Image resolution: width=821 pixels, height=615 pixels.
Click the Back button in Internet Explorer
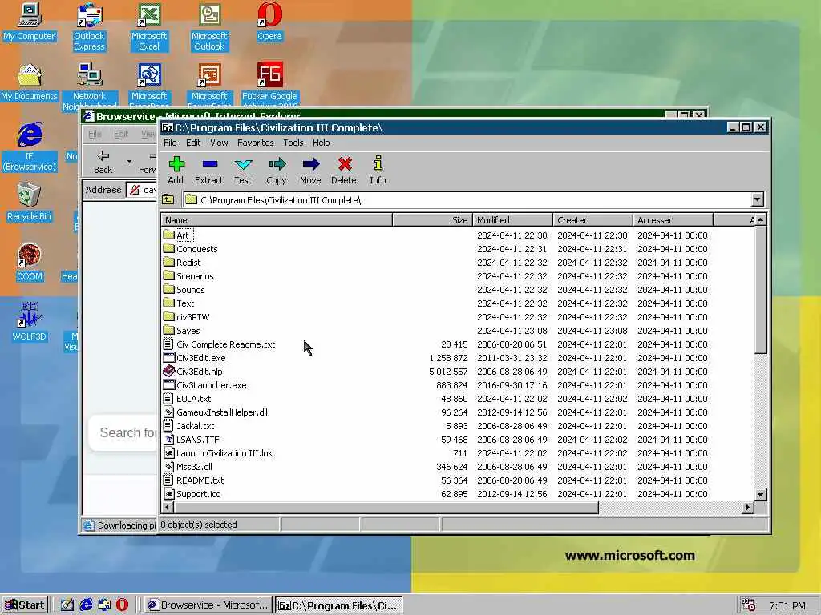103,162
